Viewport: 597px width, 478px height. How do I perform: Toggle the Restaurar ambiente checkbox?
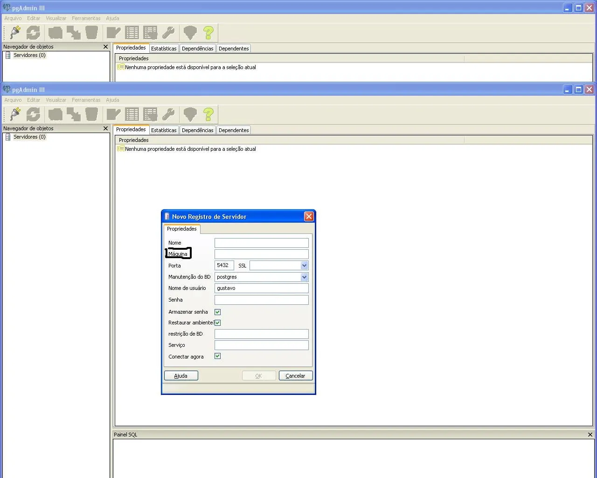coord(217,323)
